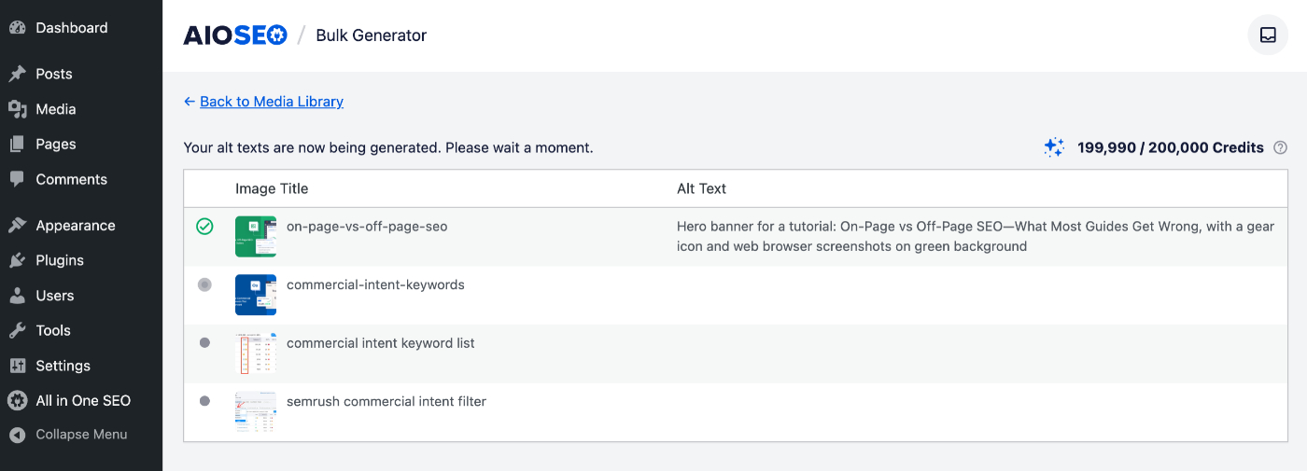1307x471 pixels.
Task: Open the commercial-intent-keywords thumbnail
Action: tap(255, 295)
